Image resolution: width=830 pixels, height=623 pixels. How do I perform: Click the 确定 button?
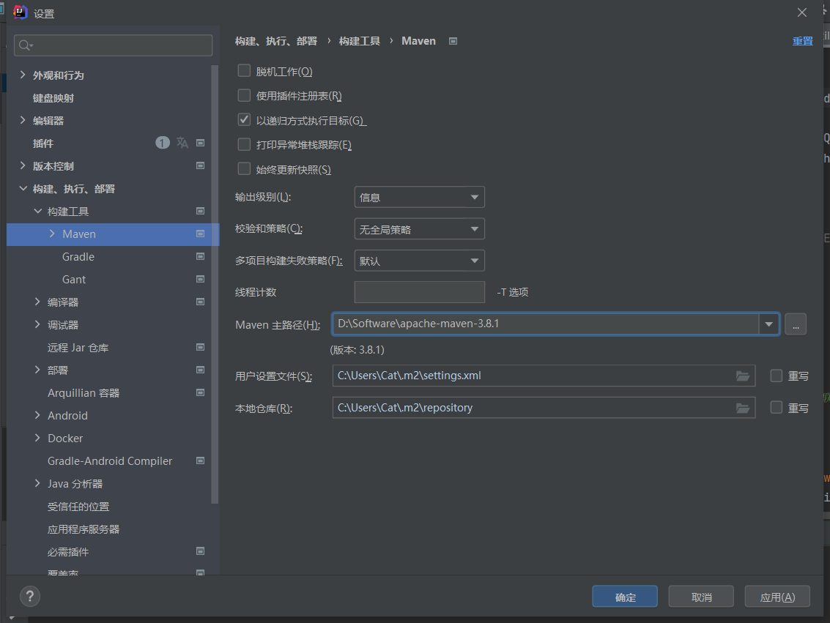(625, 597)
